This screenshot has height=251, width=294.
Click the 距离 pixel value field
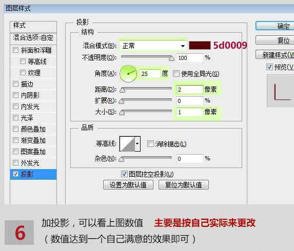tap(189, 90)
